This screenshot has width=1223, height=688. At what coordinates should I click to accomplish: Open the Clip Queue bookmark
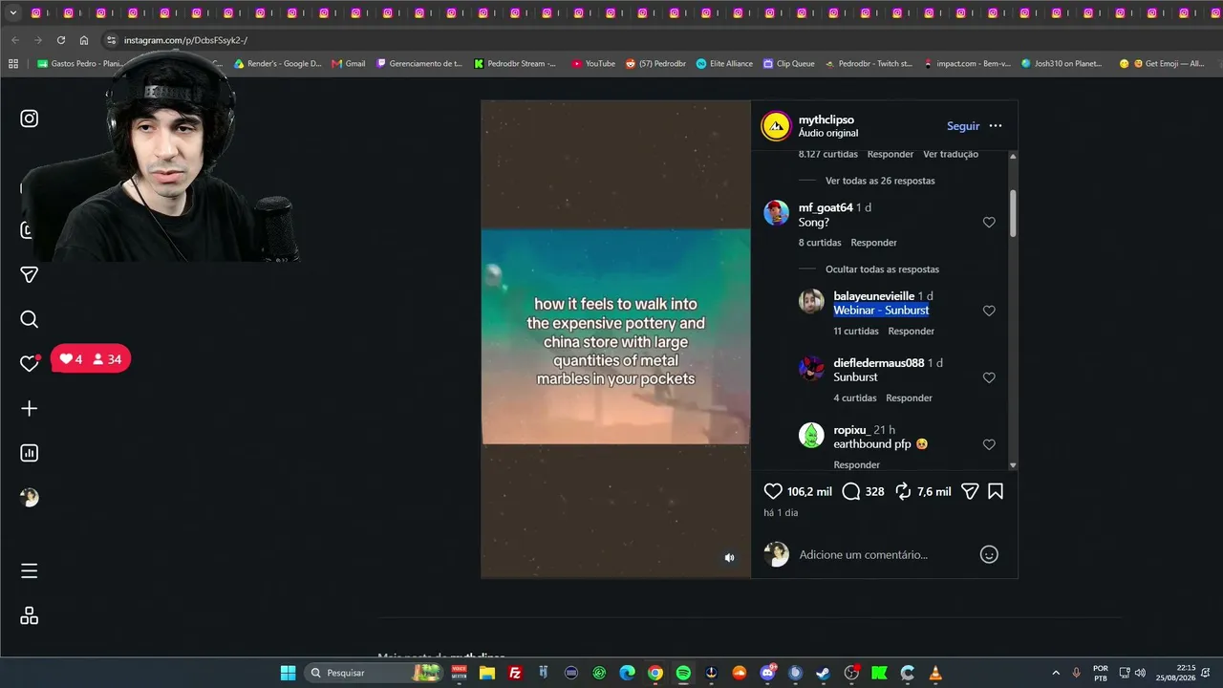point(789,64)
